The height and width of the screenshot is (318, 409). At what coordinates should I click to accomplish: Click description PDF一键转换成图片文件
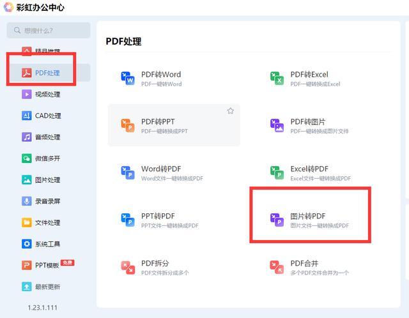tap(320, 131)
